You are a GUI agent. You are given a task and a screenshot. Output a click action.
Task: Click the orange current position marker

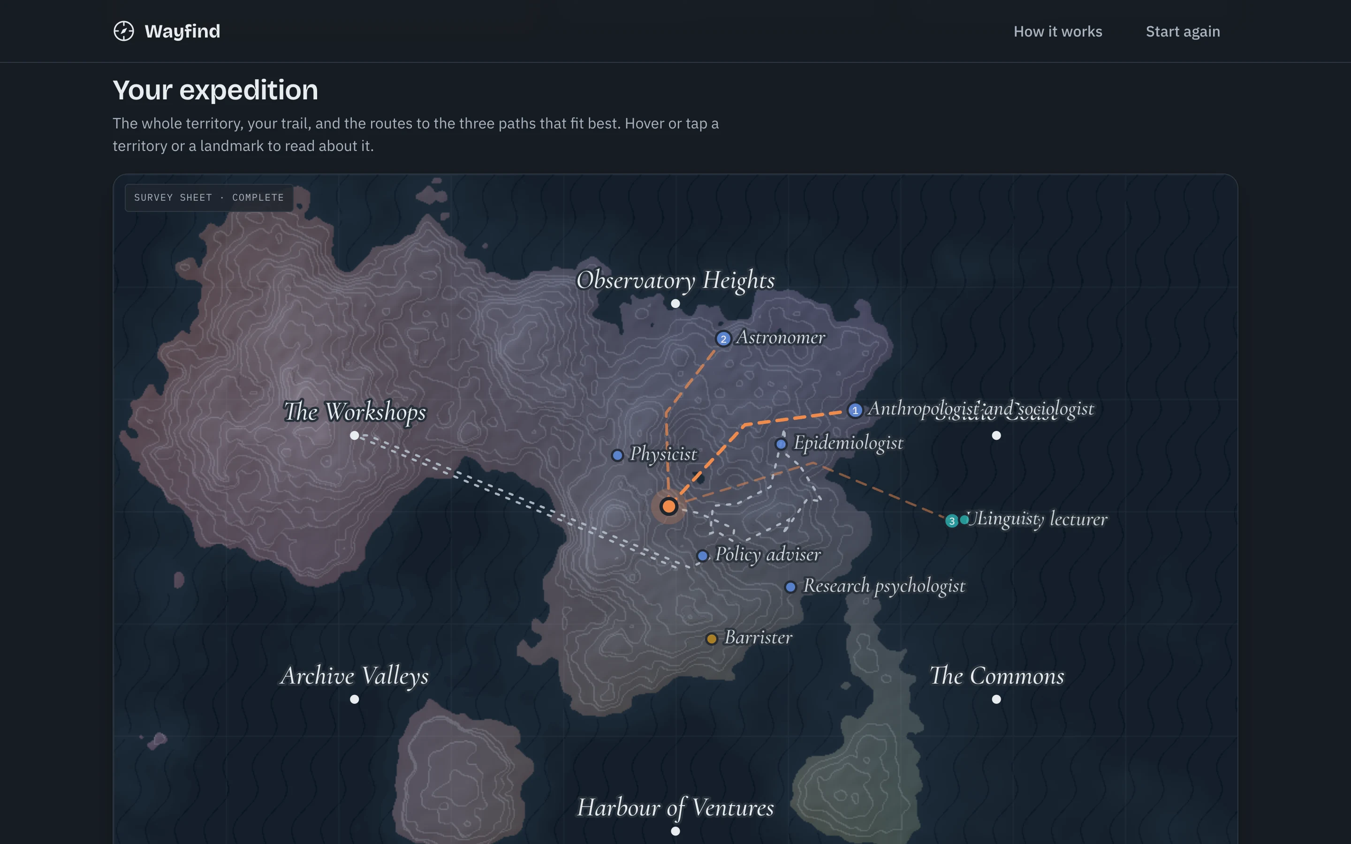[668, 506]
